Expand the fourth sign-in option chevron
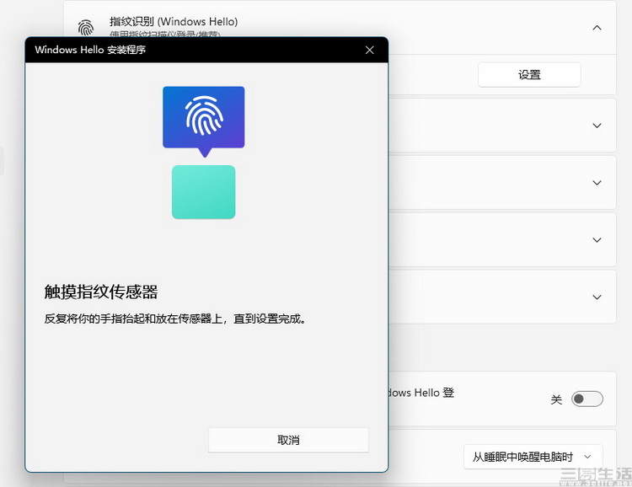Screen dimensions: 632x487 [597, 240]
